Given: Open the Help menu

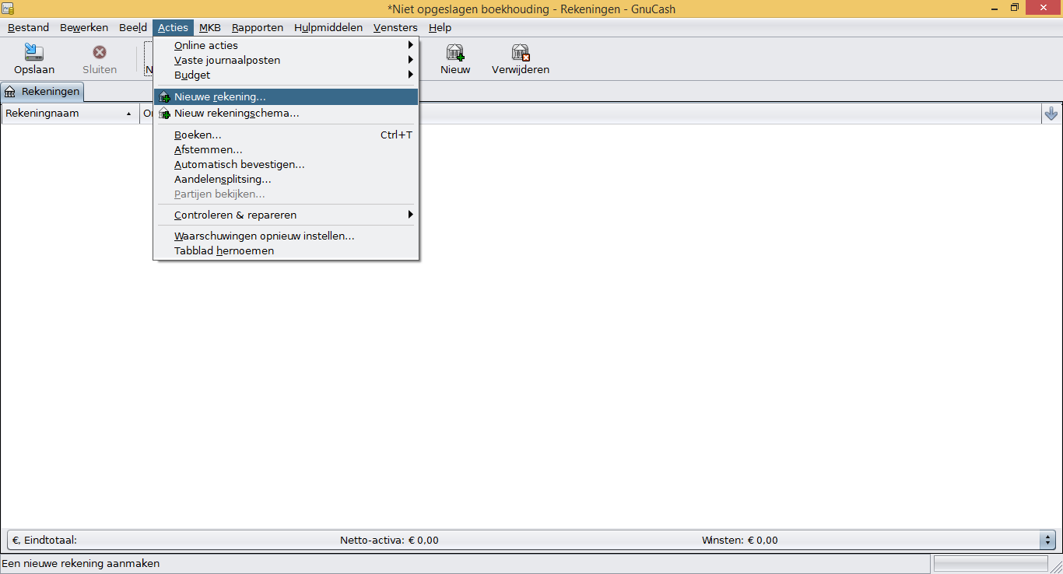Looking at the screenshot, I should point(440,27).
